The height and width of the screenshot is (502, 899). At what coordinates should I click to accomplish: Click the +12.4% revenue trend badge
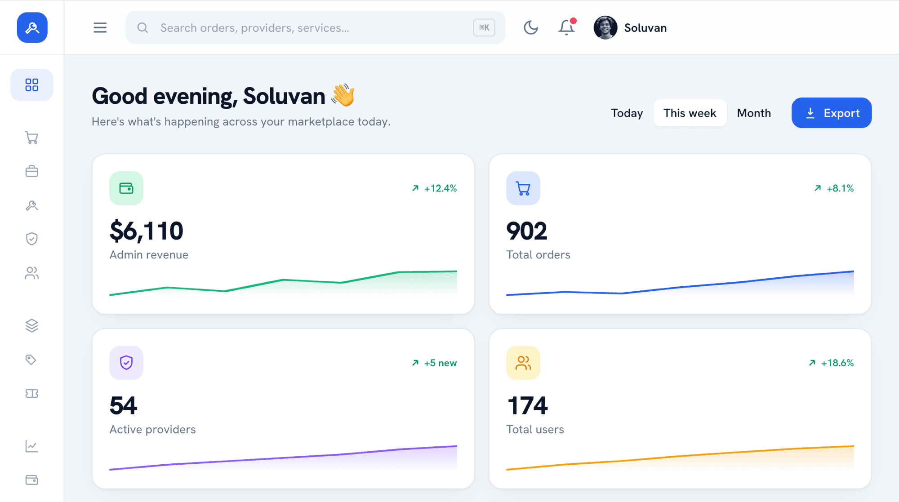point(434,188)
